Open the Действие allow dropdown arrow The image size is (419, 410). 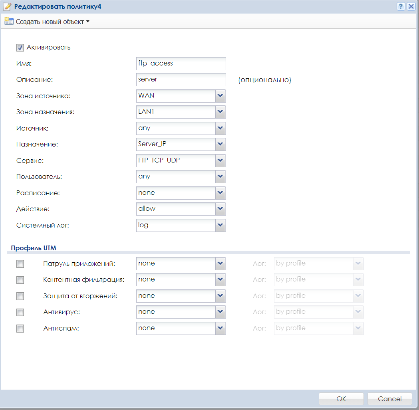[x=220, y=209]
